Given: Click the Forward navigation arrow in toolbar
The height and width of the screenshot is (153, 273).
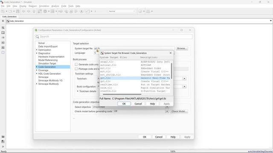Looking at the screenshot, I should click(29, 11).
